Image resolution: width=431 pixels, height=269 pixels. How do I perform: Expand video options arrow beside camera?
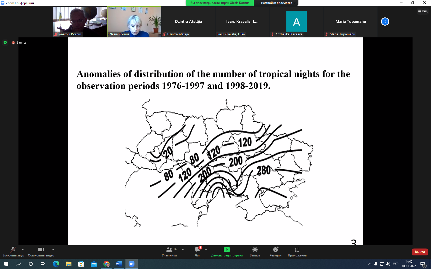pyautogui.click(x=53, y=249)
